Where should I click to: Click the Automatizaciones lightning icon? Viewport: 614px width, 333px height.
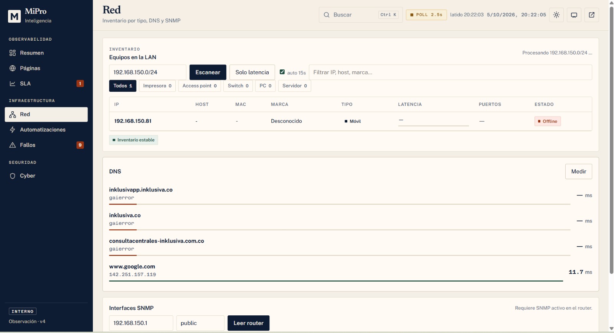(13, 130)
